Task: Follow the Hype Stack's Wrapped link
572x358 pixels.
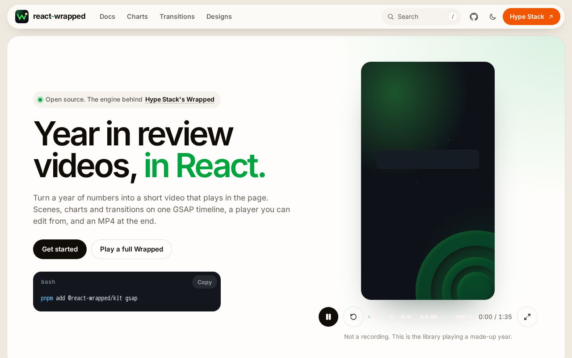Action: [180, 99]
